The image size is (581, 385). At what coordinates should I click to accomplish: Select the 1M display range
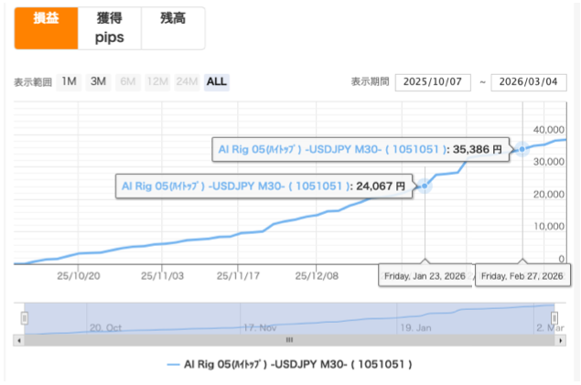pyautogui.click(x=69, y=81)
